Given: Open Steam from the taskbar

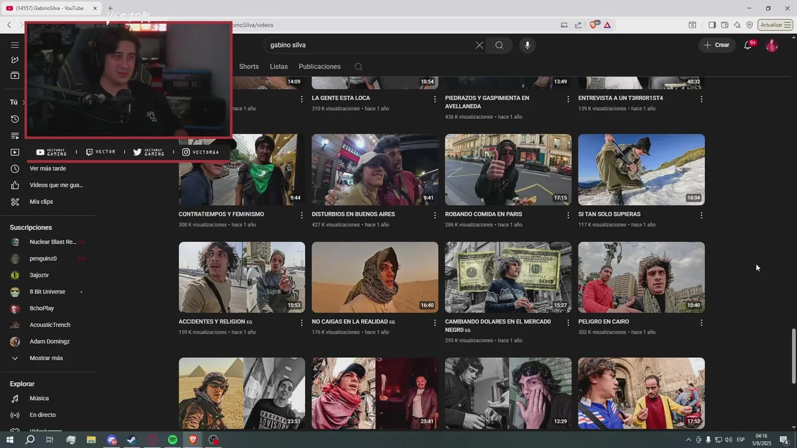Looking at the screenshot, I should [132, 440].
